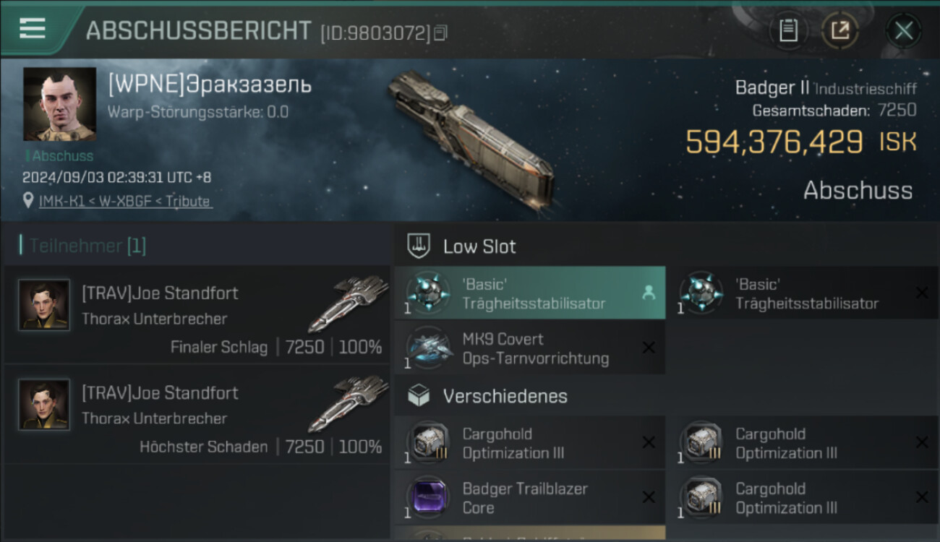
Task: Select the highlighted 'Basic' Trägheitsstabilisator item
Action: pyautogui.click(x=530, y=293)
